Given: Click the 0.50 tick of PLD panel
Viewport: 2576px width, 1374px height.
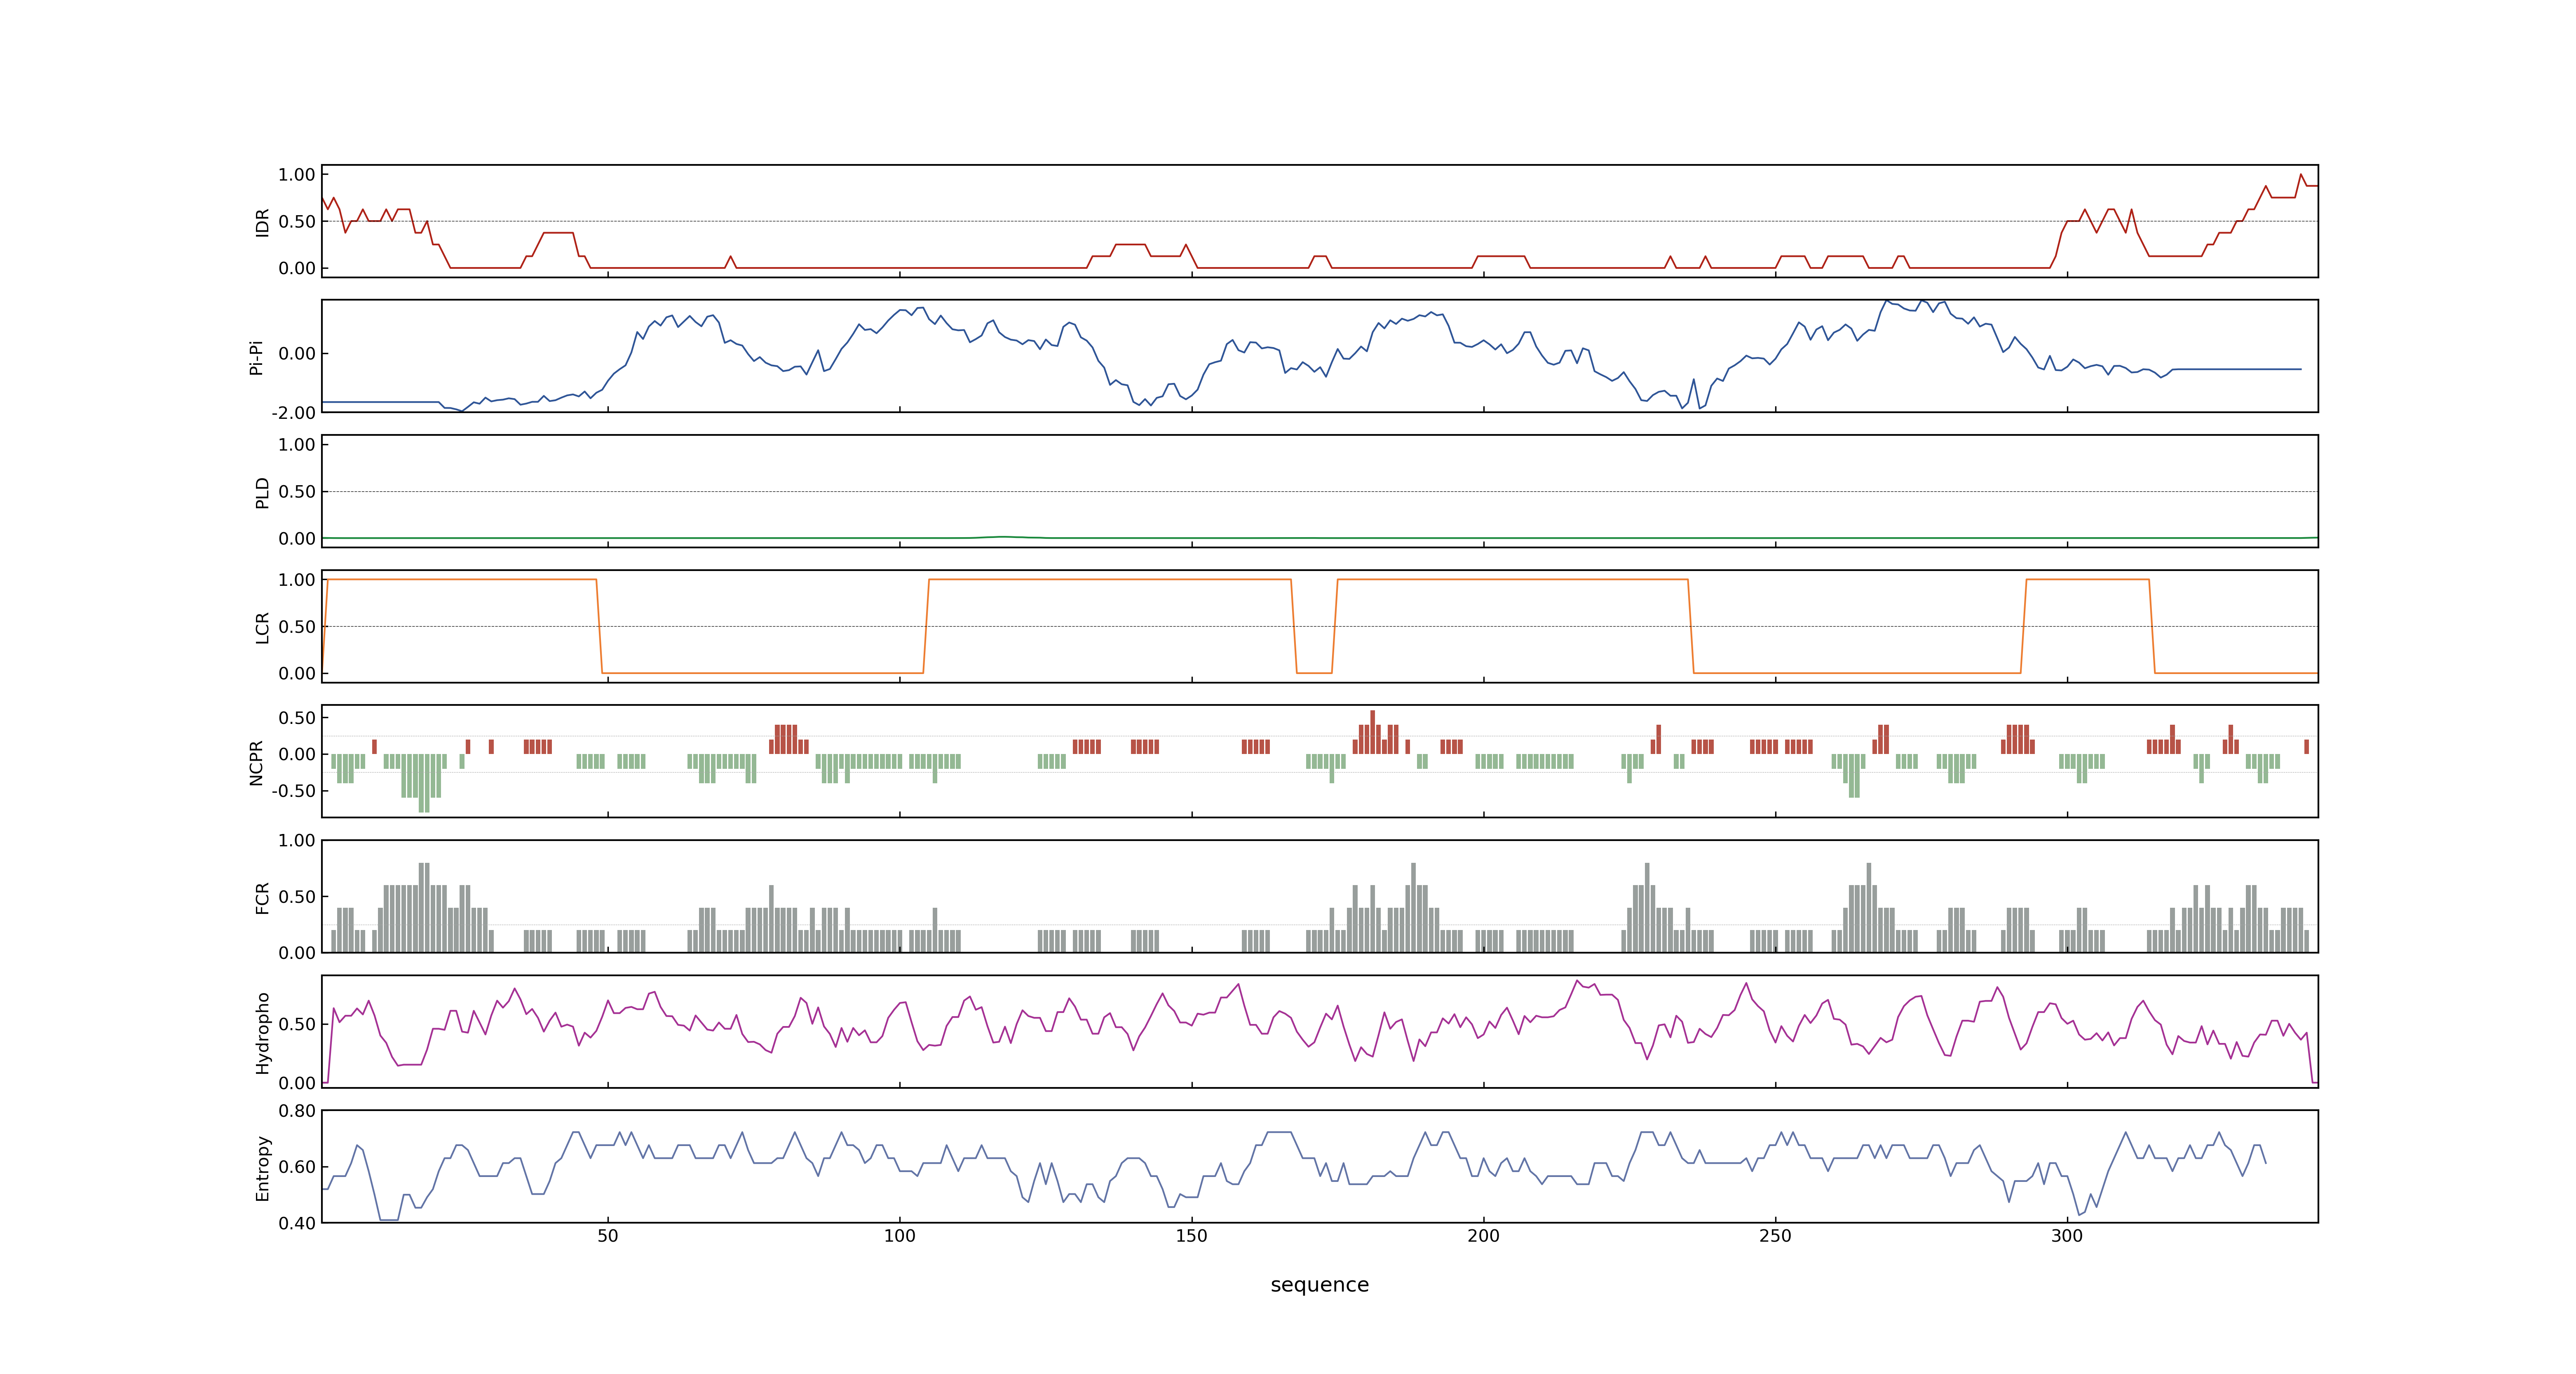Looking at the screenshot, I should 297,492.
